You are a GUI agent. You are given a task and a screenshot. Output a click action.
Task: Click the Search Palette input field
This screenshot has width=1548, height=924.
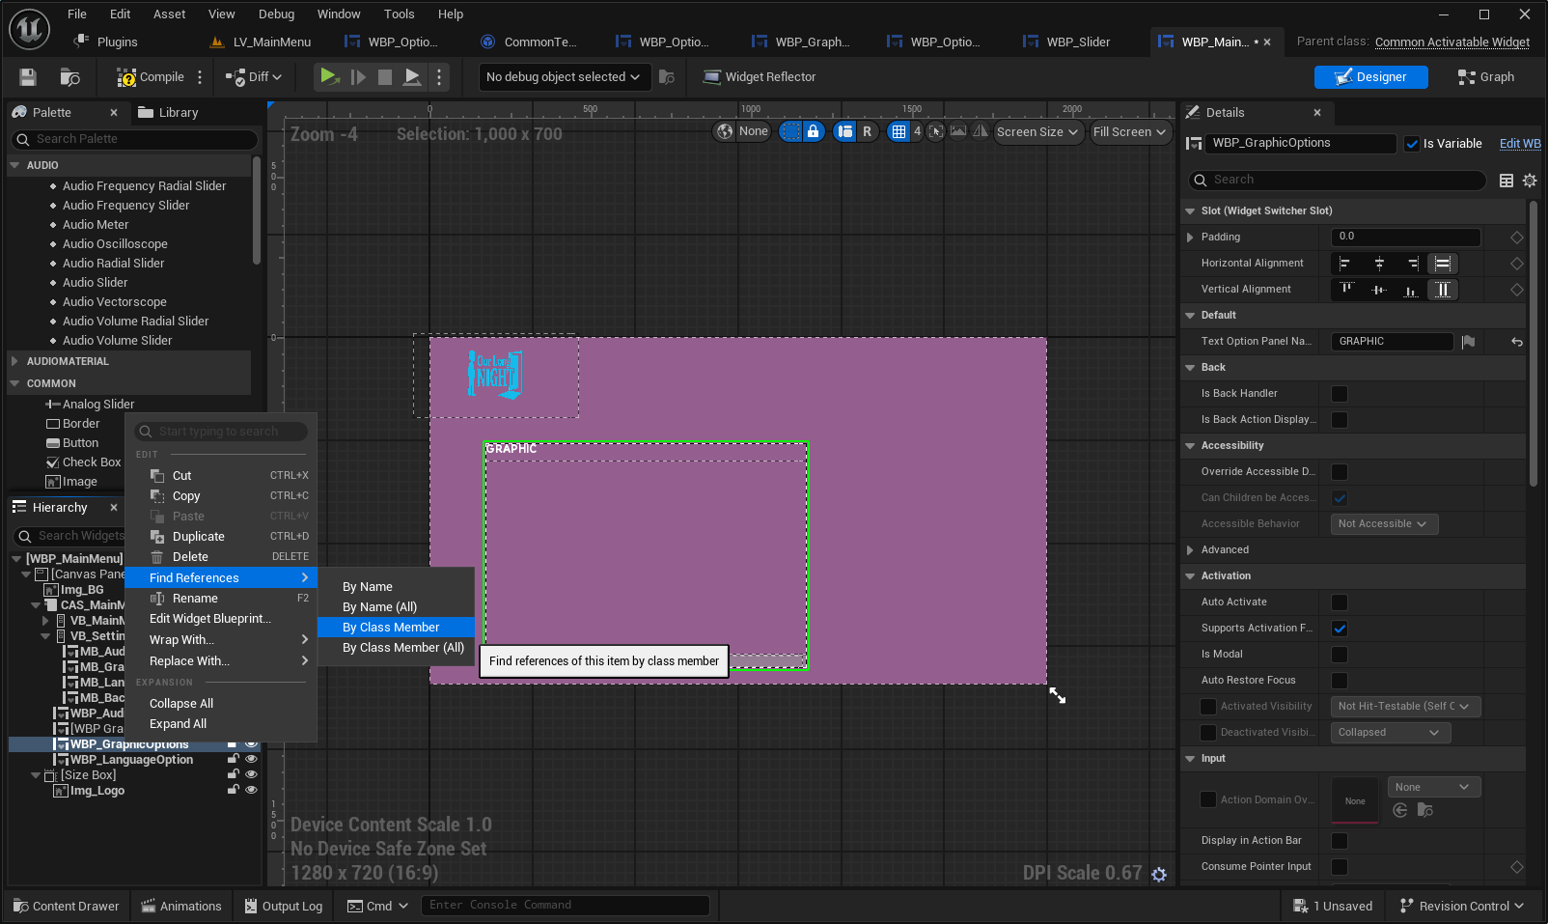pos(135,139)
